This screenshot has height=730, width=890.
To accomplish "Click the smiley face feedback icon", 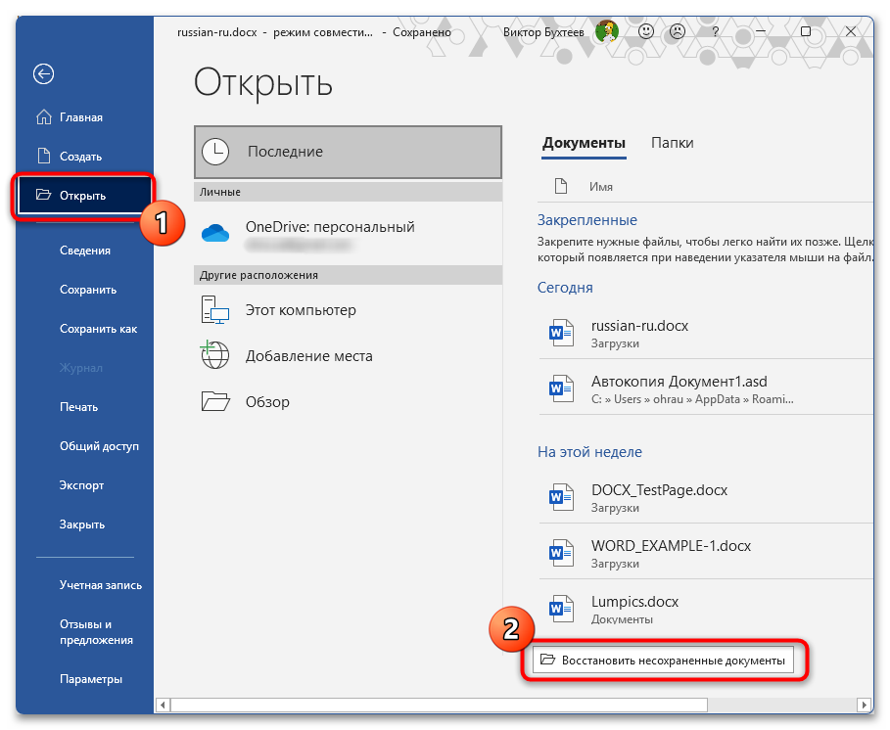I will point(647,31).
